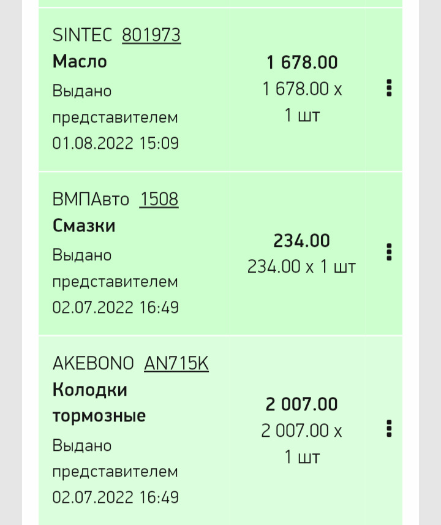This screenshot has height=525, width=441.
Task: Open the three-dot menu for Масло item
Action: [x=389, y=88]
